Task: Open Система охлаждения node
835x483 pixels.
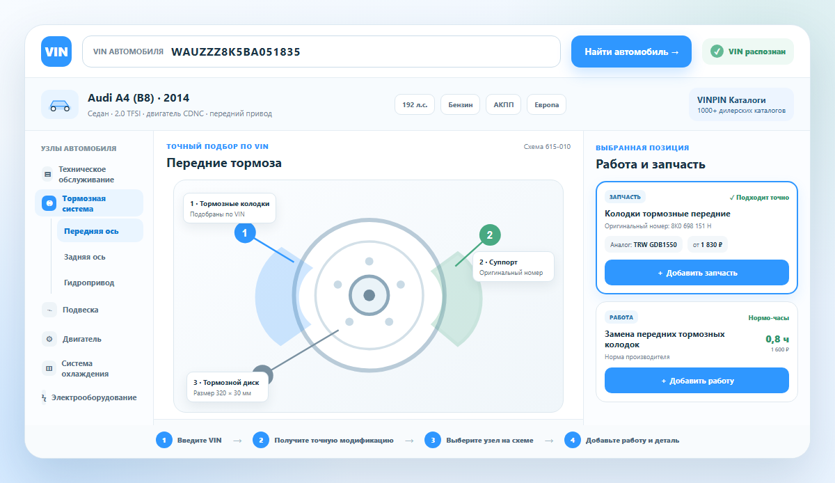Action: click(x=89, y=368)
